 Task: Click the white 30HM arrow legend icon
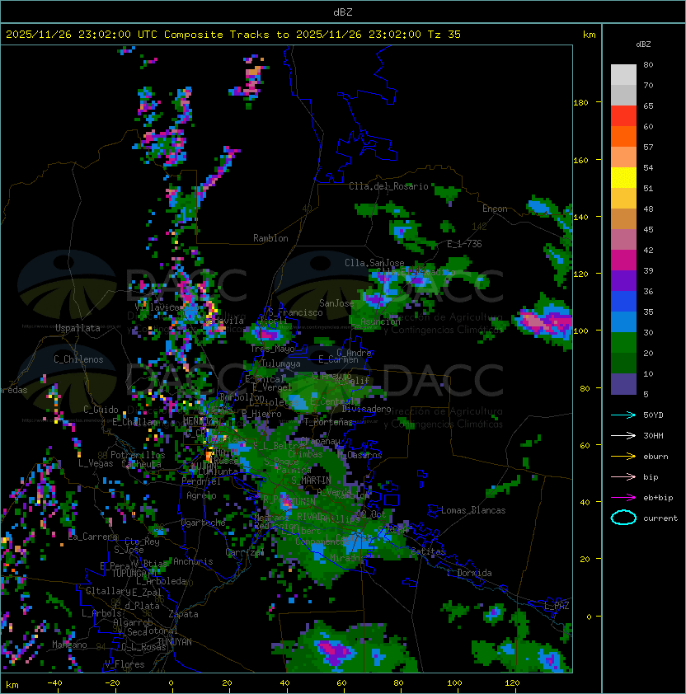click(x=623, y=436)
